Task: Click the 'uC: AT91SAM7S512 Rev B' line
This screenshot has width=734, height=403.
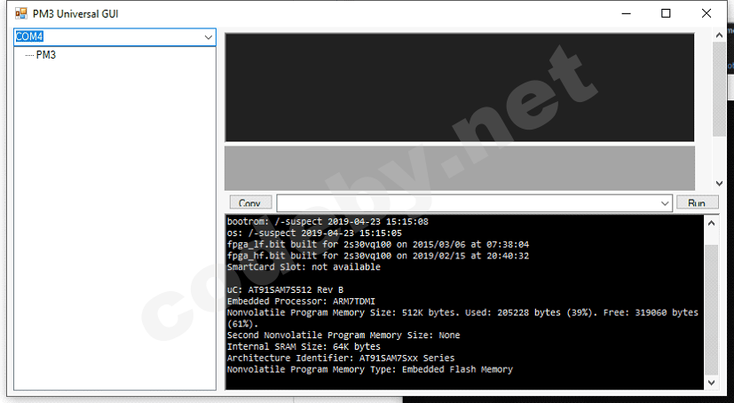Action: coord(285,289)
